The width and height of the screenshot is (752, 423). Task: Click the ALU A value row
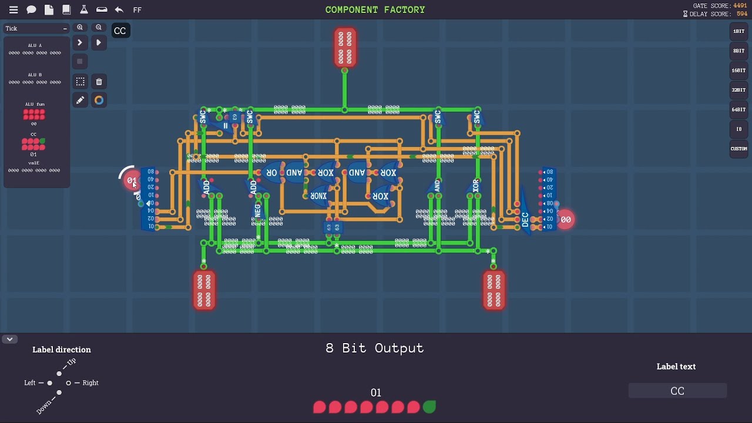pos(35,53)
